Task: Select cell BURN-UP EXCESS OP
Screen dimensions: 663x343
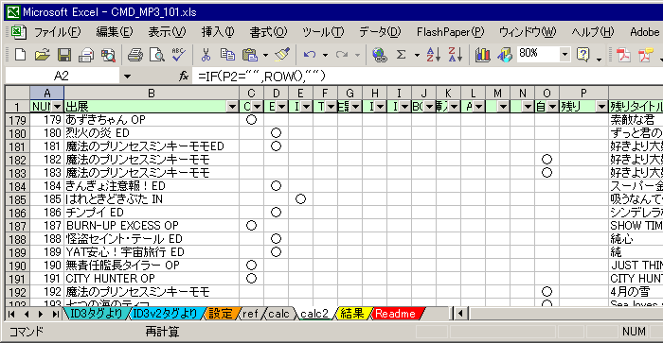Action: (152, 225)
